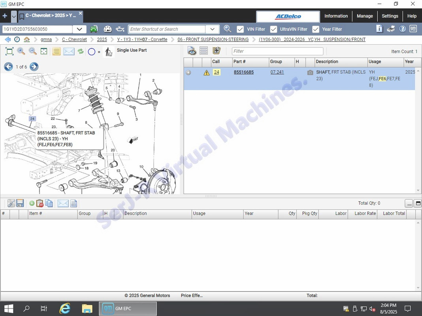Click the camera icon in part row
The image size is (422, 316).
coord(310,72)
